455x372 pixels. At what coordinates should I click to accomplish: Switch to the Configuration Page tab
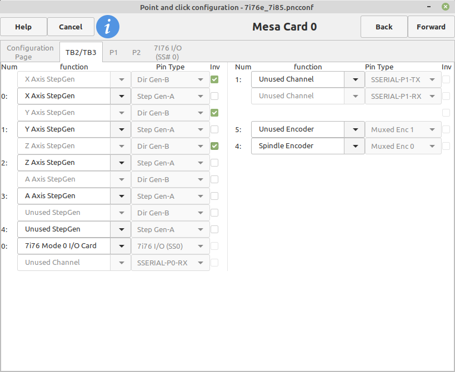30,52
